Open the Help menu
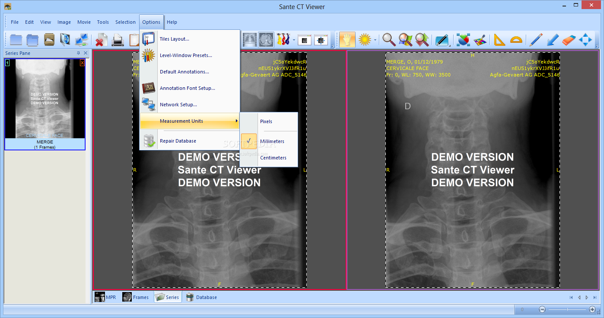This screenshot has width=604, height=318. [x=172, y=22]
